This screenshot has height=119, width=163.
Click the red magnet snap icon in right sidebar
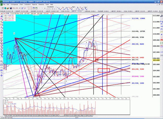161,40
